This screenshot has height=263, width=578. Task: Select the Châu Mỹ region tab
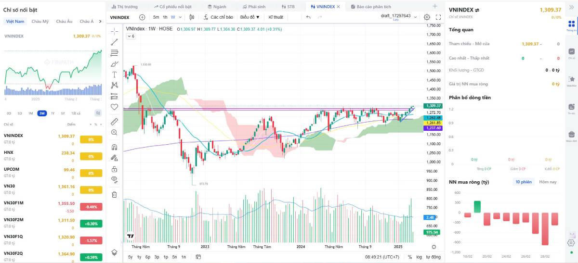tap(40, 21)
